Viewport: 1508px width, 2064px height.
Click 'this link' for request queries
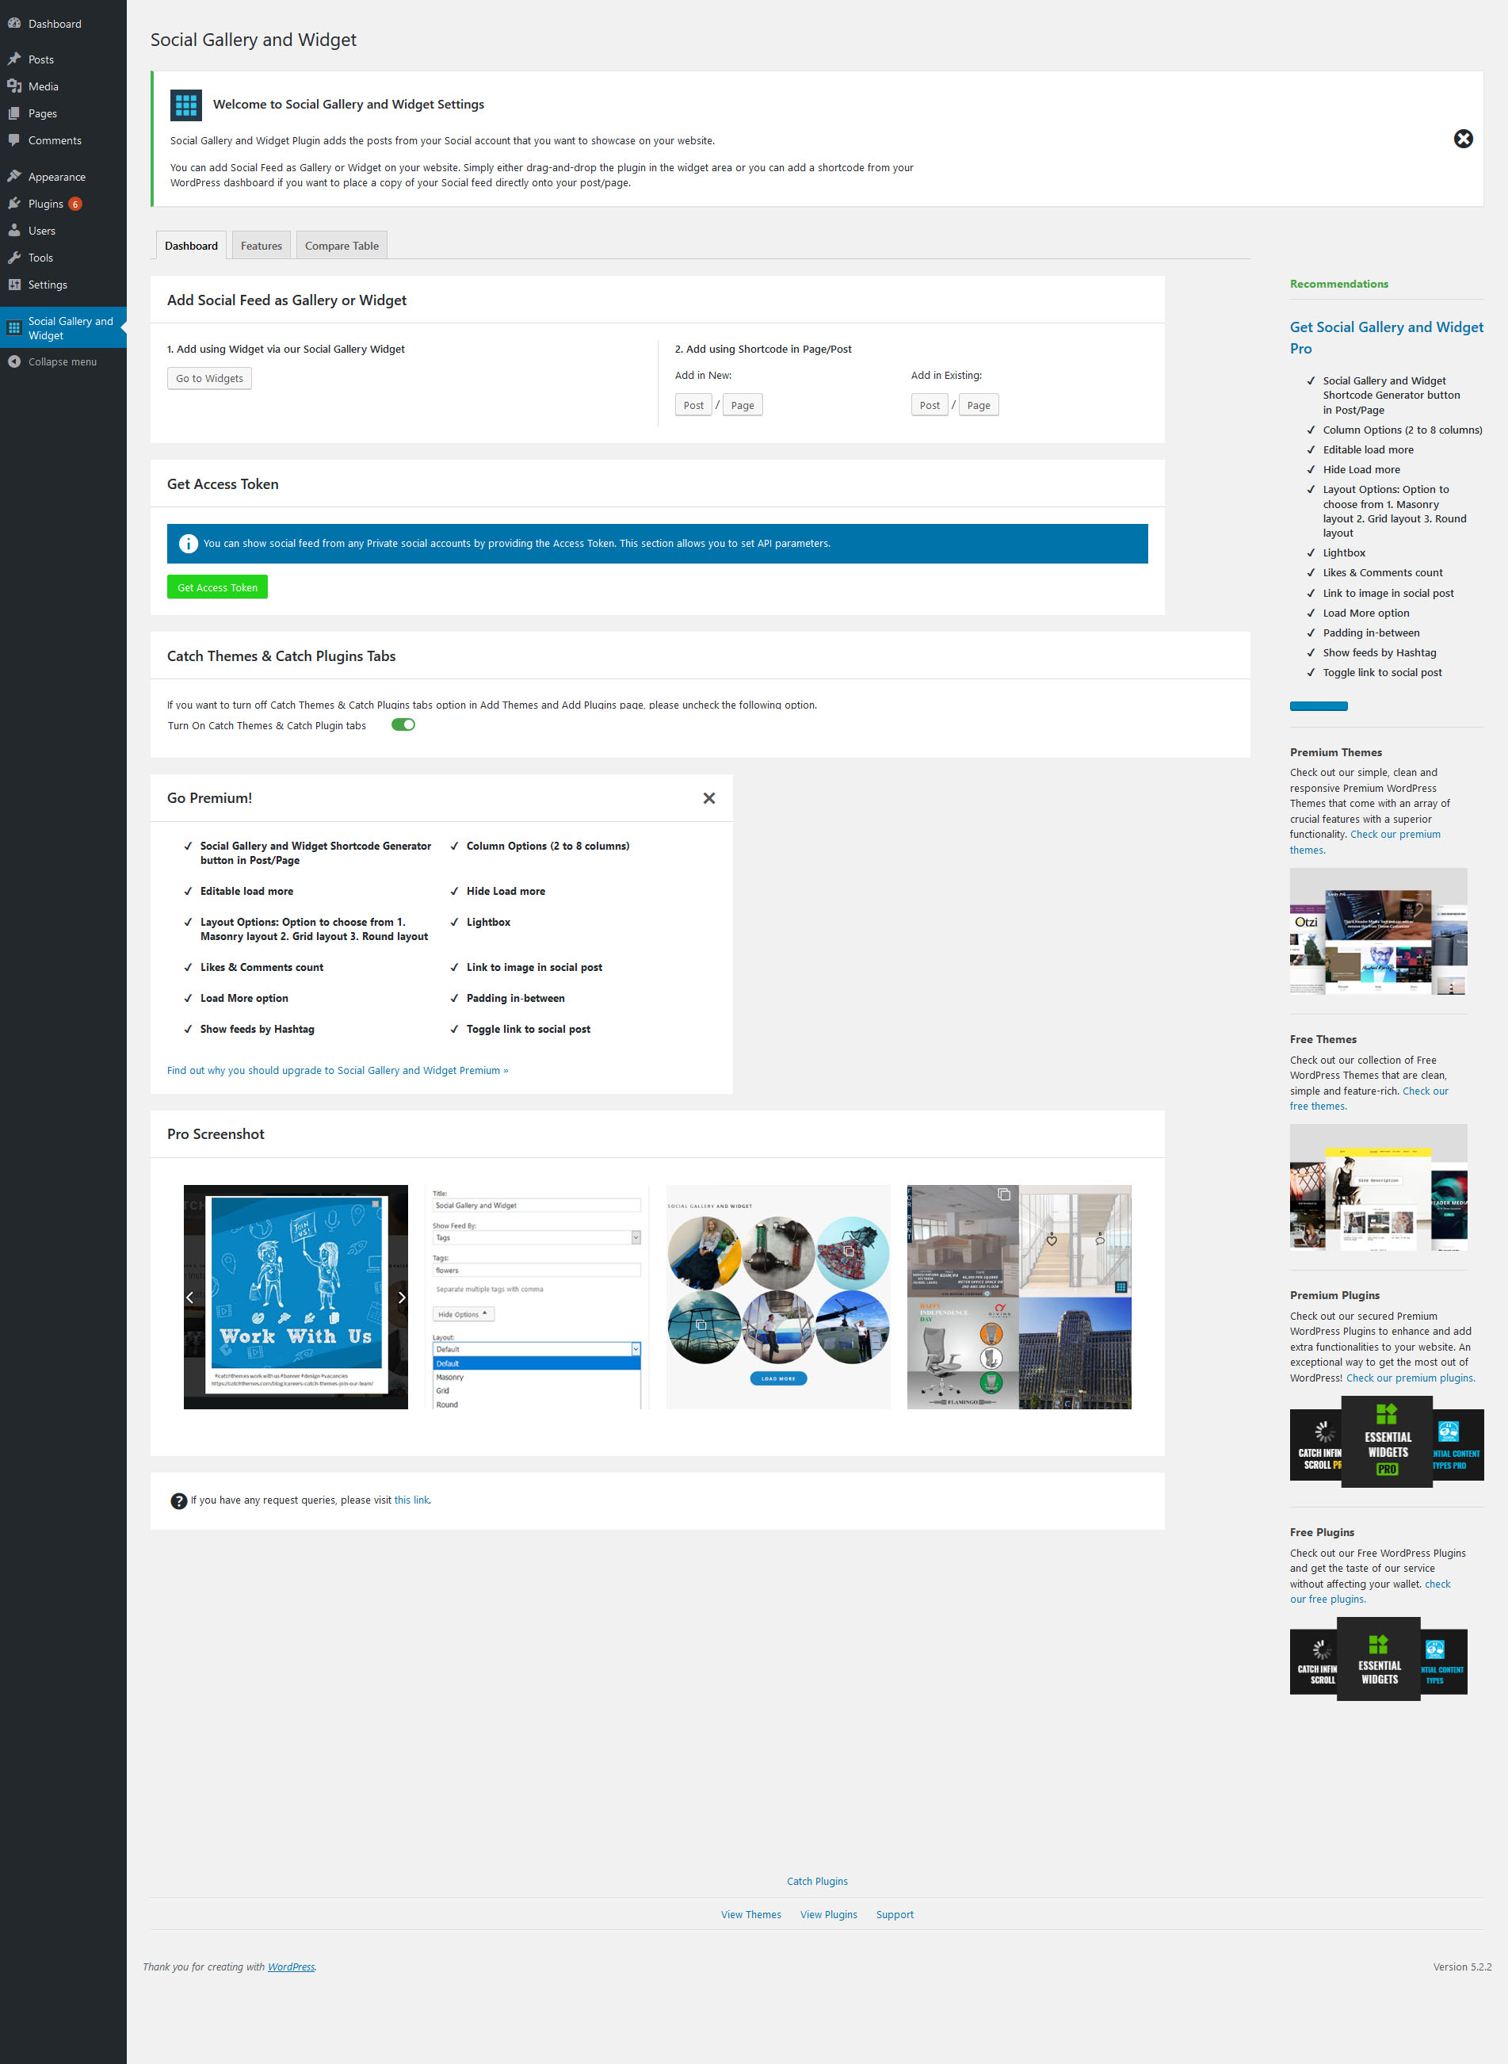(410, 1500)
